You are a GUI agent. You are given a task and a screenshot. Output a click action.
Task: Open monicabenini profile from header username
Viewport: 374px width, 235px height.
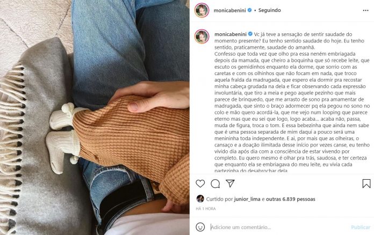[x=229, y=11]
